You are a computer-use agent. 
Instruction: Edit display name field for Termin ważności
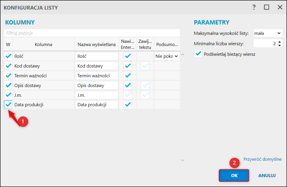[x=97, y=76]
